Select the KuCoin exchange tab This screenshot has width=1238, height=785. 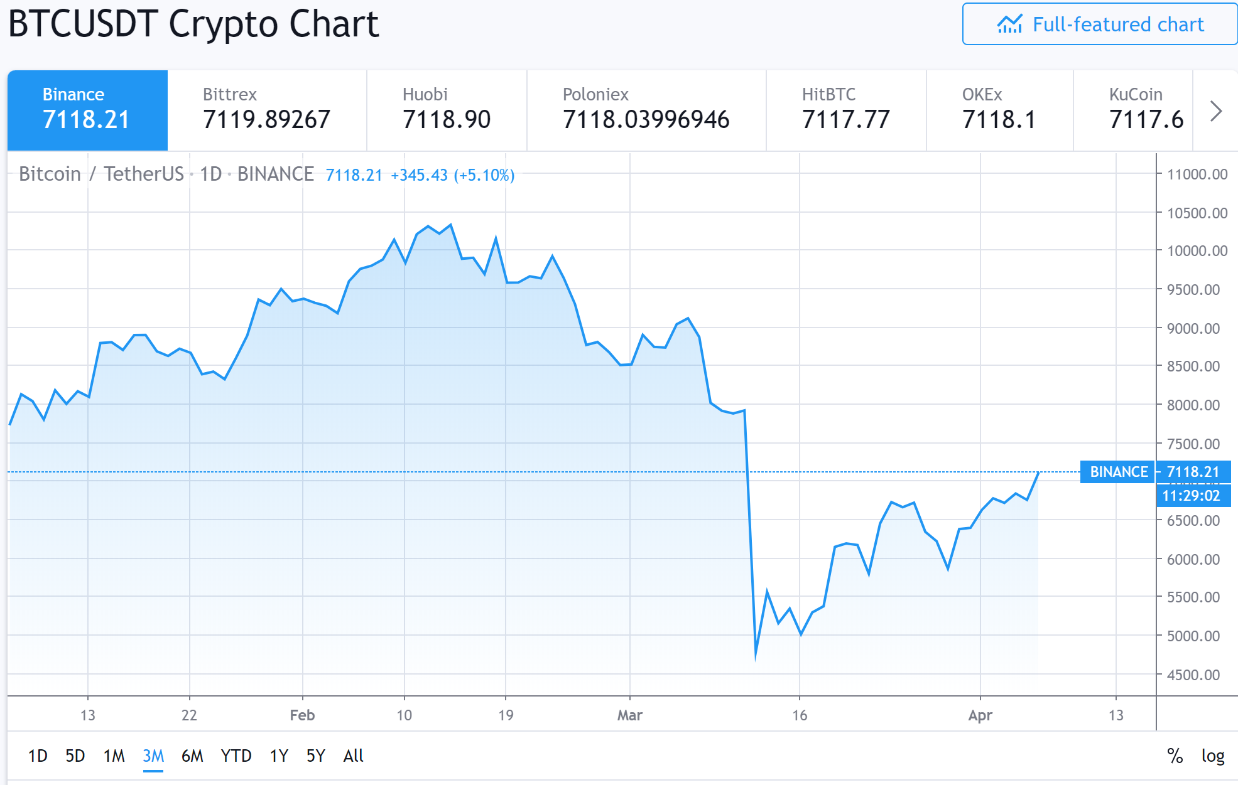(x=1133, y=110)
